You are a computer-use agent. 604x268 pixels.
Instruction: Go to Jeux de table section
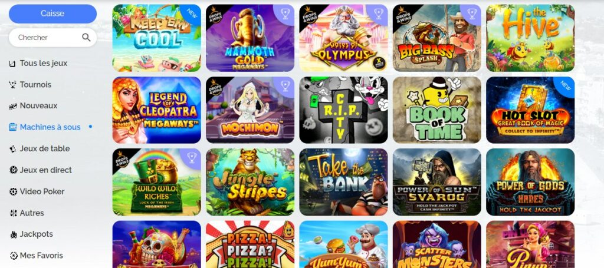pyautogui.click(x=40, y=148)
